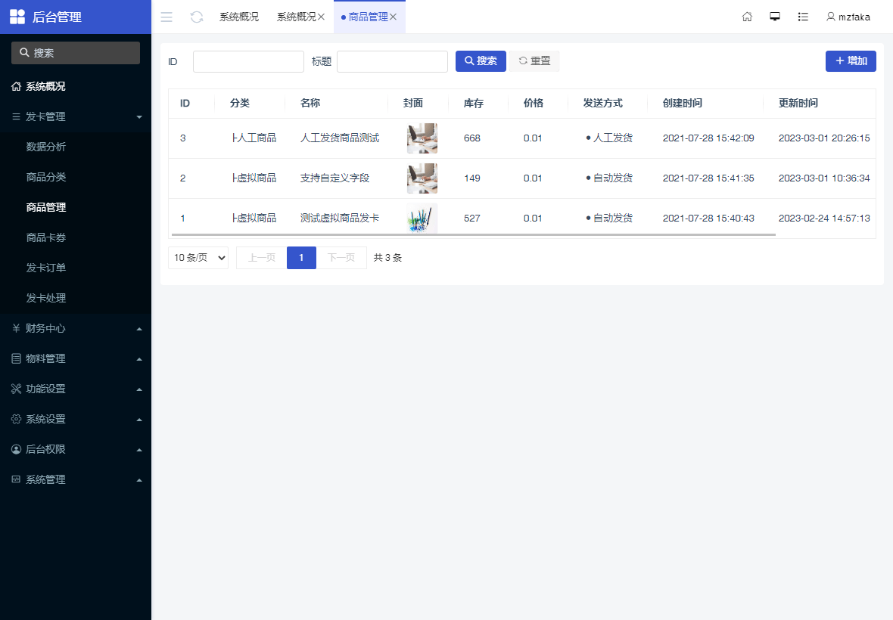Click the 重置 reset button
Screen dimensions: 893x620
tap(534, 60)
